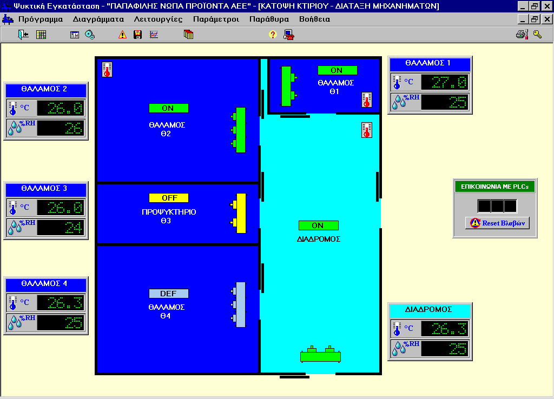The width and height of the screenshot is (554, 399).
Task: Click the yellow evaporator unit in Θ3
Action: (240, 213)
